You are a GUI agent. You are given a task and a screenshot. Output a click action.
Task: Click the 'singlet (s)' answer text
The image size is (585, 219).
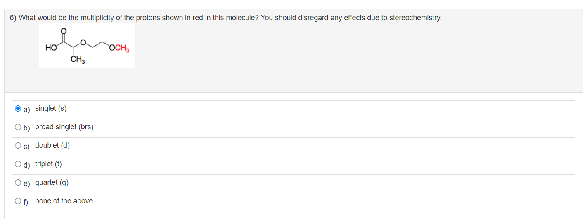click(x=51, y=108)
